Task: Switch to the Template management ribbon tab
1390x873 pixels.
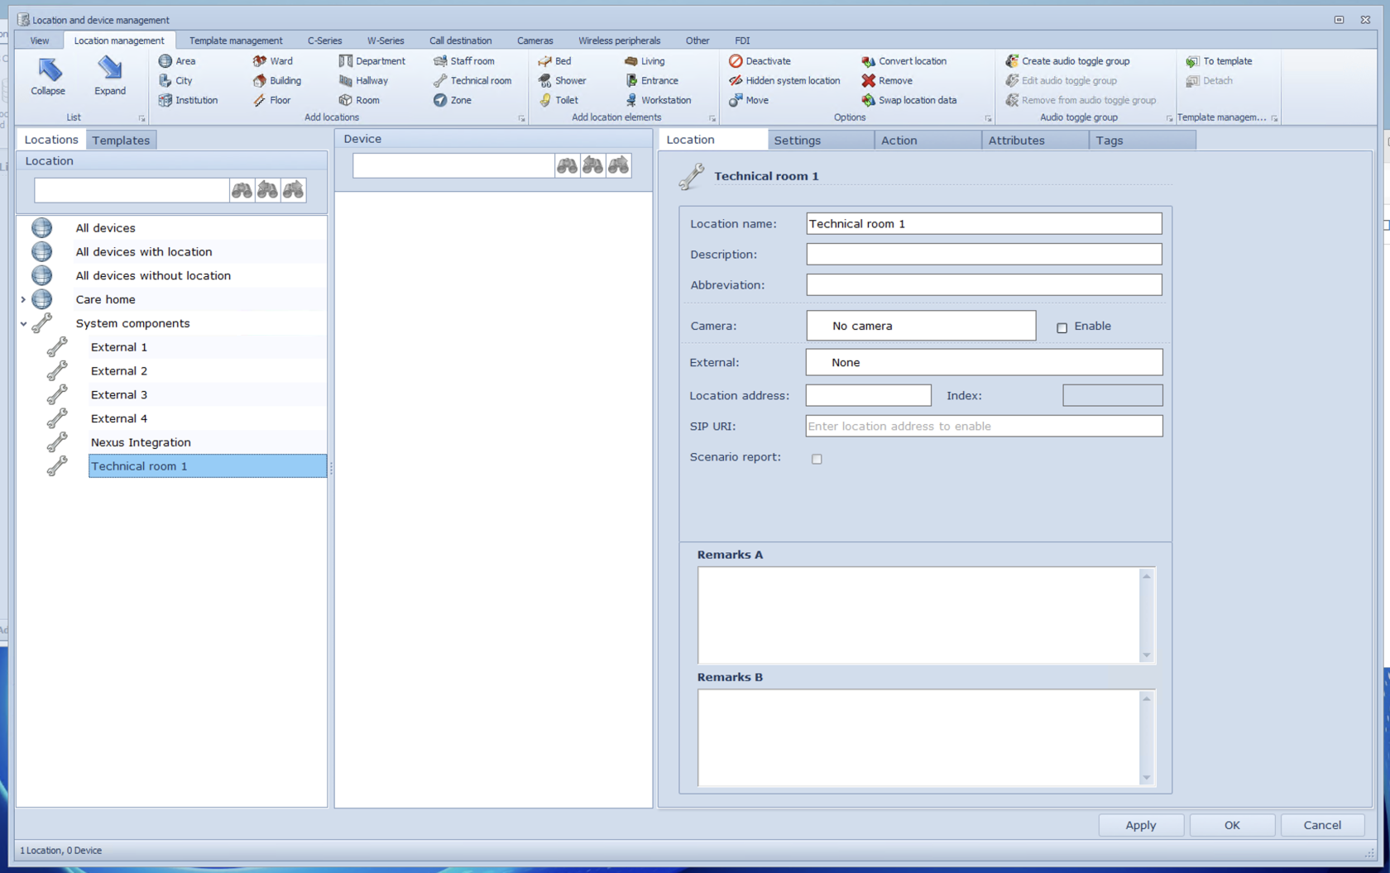Action: (x=235, y=40)
